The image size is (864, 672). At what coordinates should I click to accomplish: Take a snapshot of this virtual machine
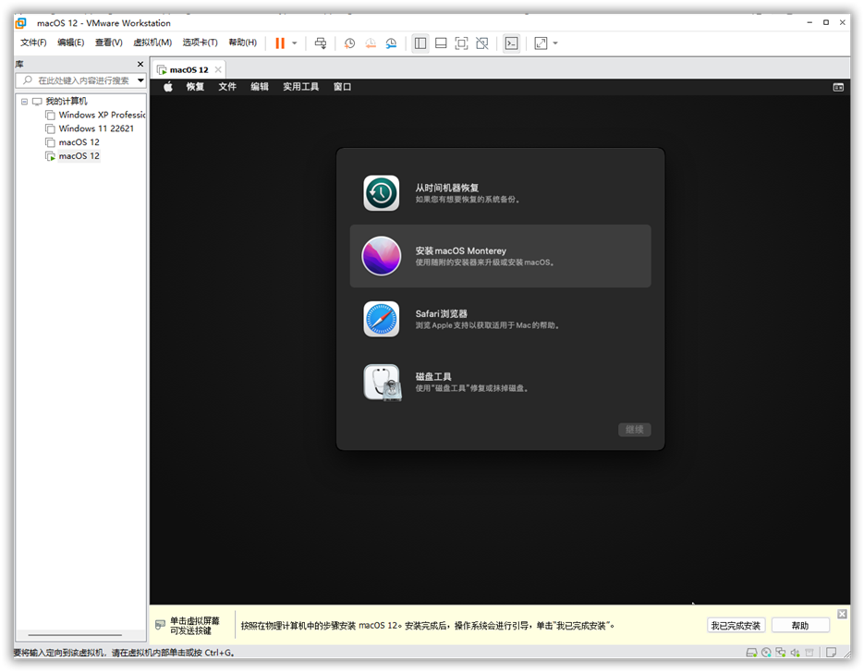pyautogui.click(x=349, y=43)
